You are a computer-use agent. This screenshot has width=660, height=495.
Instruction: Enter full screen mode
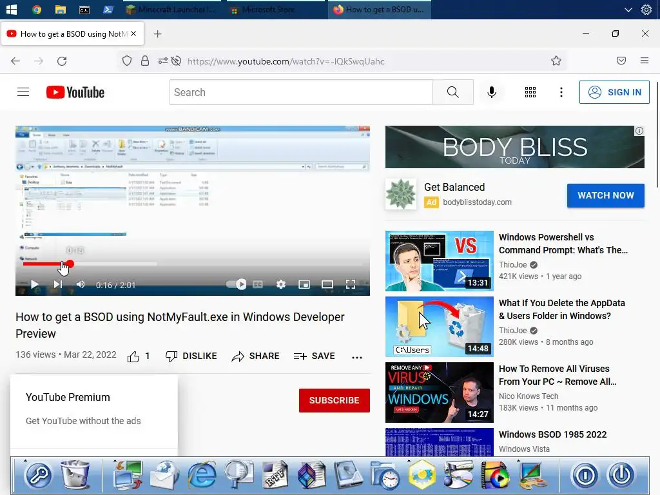[x=350, y=284]
